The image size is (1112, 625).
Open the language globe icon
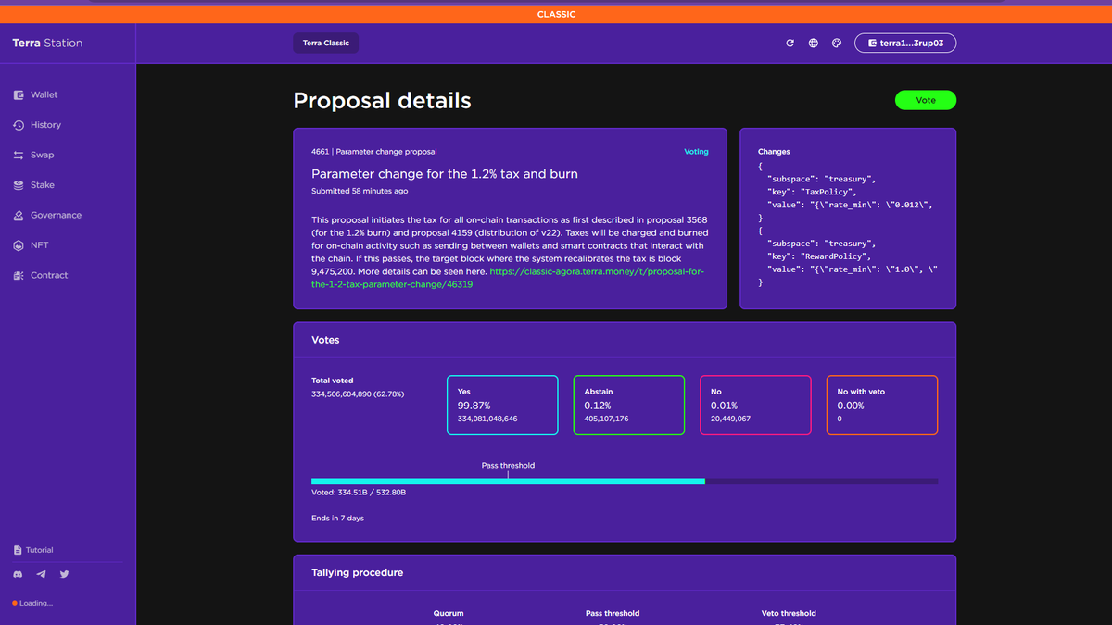(x=813, y=43)
